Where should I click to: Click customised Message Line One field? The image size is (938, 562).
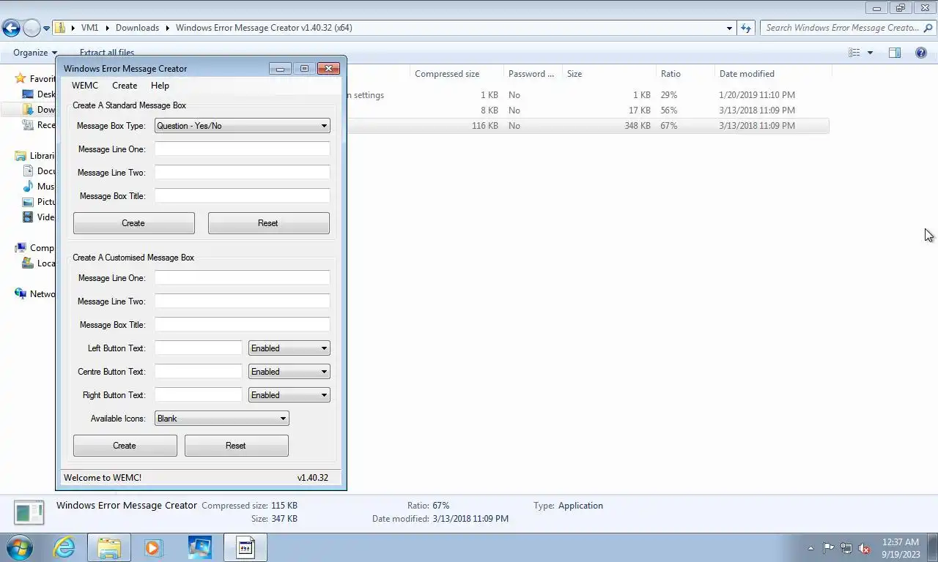click(x=242, y=278)
